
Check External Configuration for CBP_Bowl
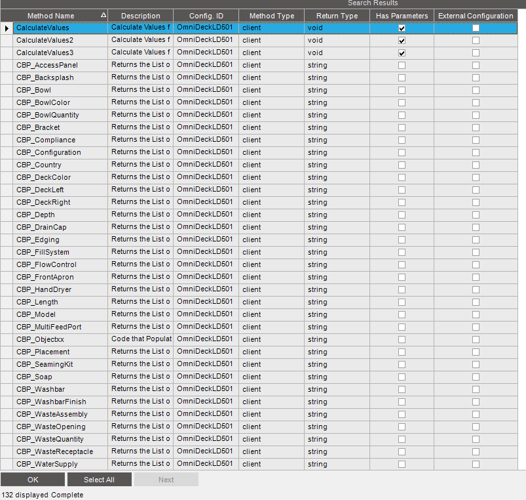pyautogui.click(x=476, y=90)
